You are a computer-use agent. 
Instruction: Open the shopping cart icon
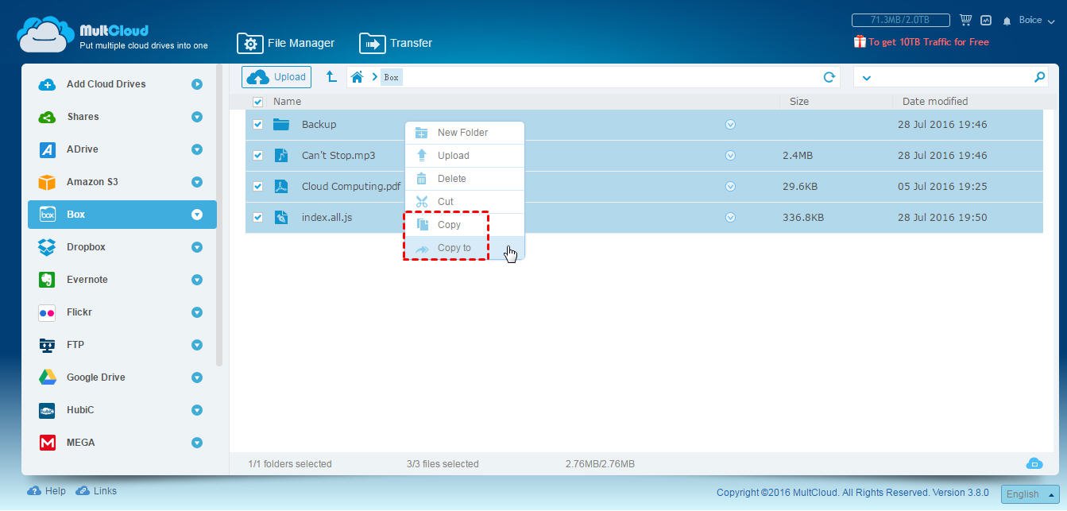[965, 20]
